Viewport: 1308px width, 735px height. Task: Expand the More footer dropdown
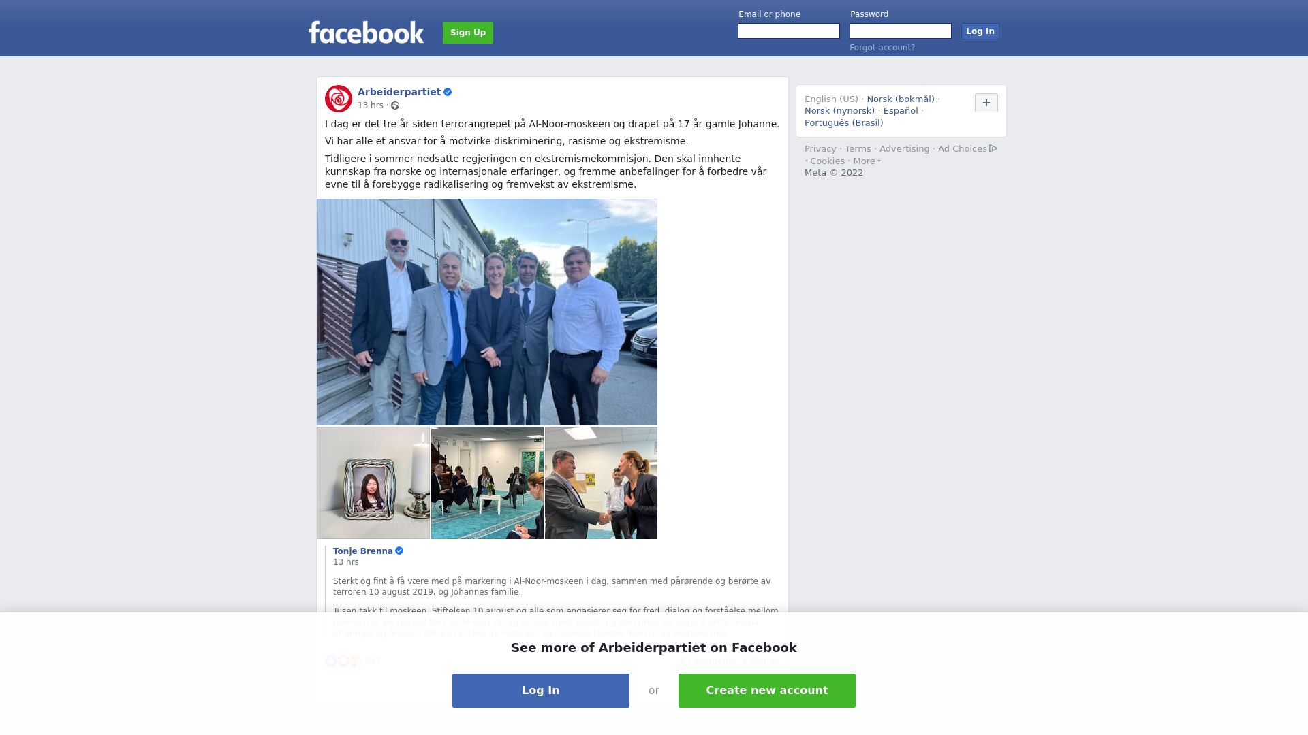[867, 161]
